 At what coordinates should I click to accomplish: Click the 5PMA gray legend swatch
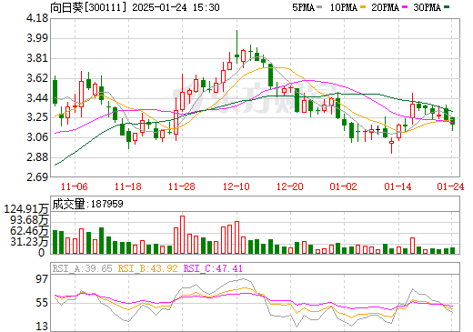pyautogui.click(x=319, y=6)
